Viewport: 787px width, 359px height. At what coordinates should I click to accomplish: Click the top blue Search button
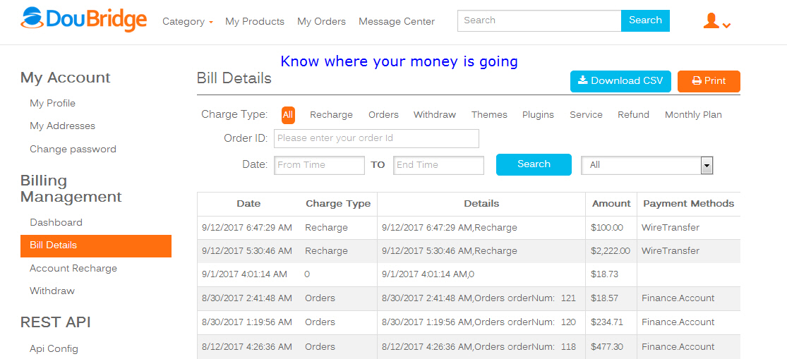[x=645, y=20]
